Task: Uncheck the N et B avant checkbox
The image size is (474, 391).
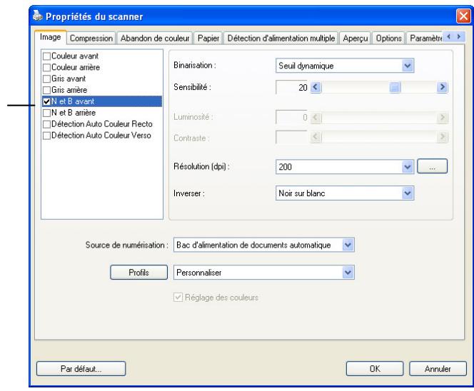Action: click(46, 101)
